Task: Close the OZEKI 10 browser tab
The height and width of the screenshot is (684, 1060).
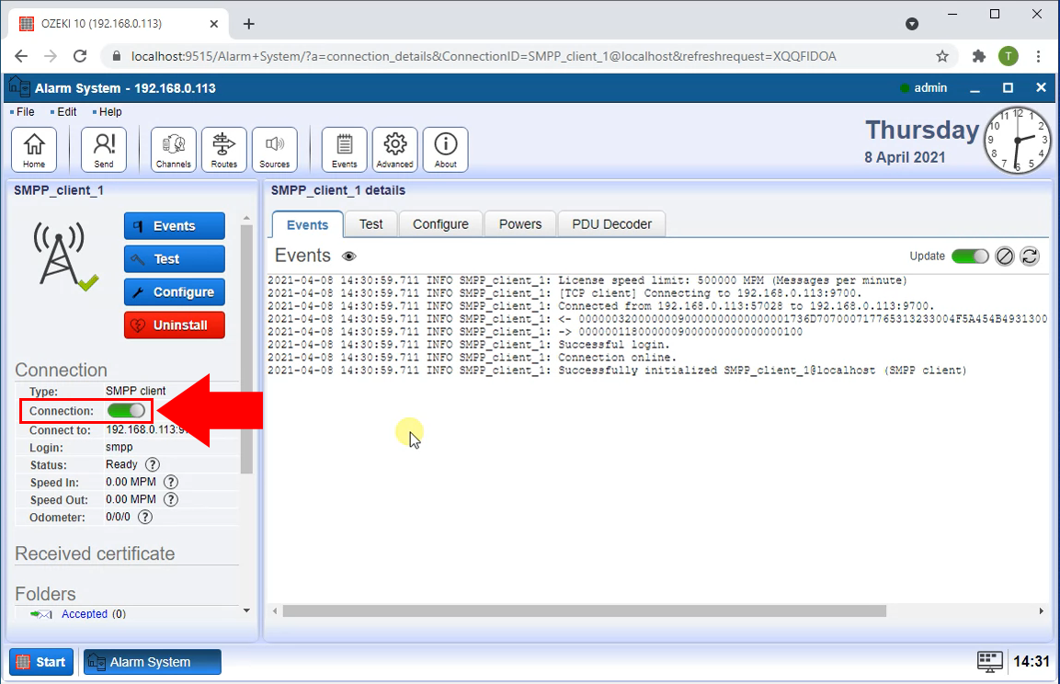Action: [x=213, y=24]
